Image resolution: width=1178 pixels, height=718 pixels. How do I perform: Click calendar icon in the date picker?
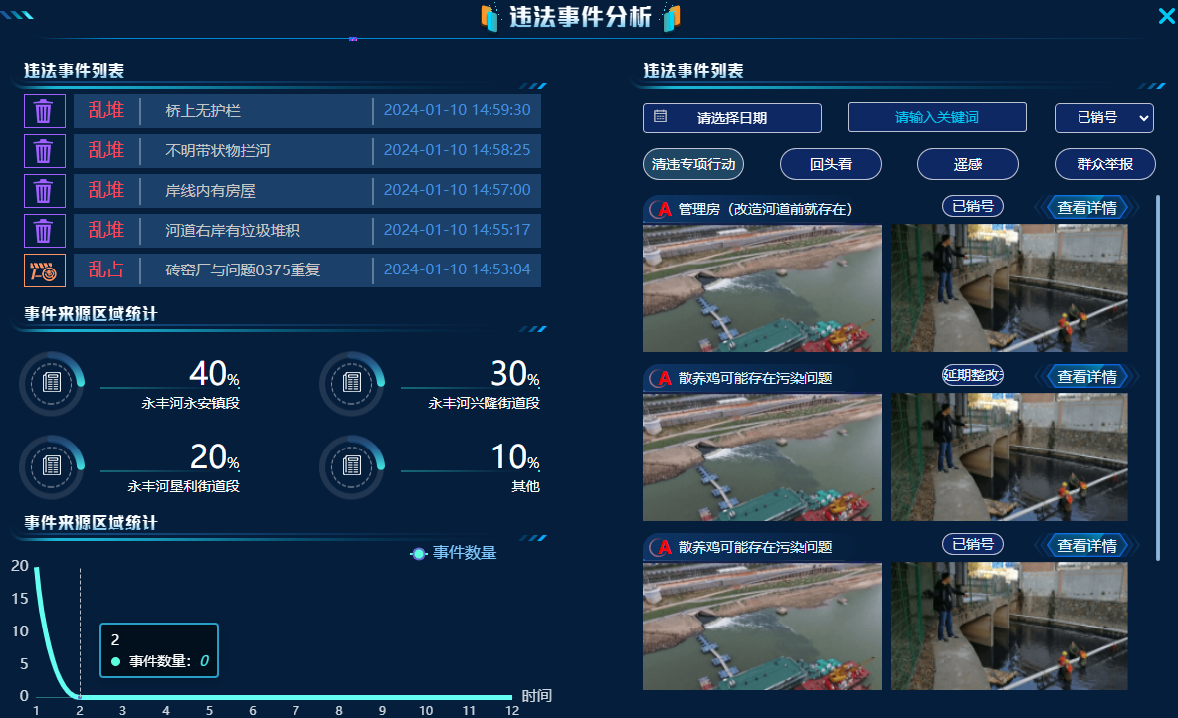(x=660, y=117)
